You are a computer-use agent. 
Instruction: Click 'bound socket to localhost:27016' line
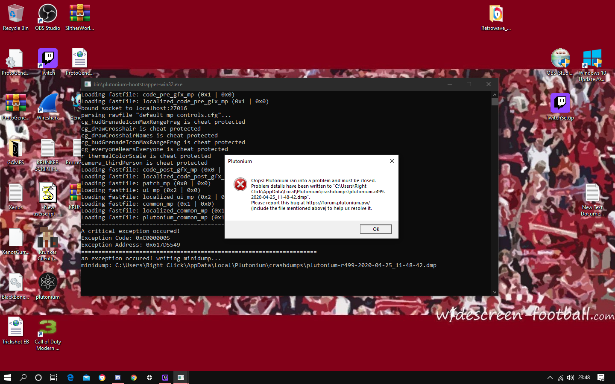point(134,108)
